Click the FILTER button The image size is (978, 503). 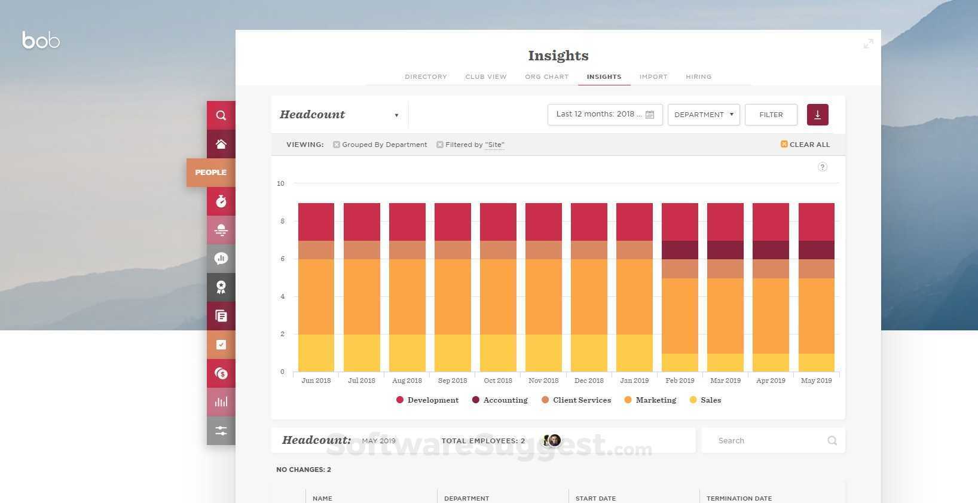[771, 115]
